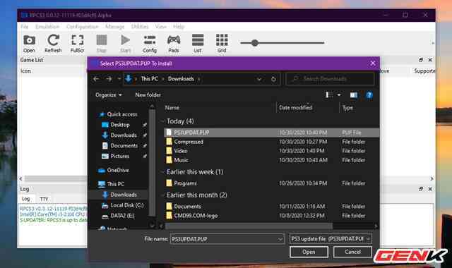Select the PS3UPDAT.PUP file
452x268 pixels.
pos(271,133)
